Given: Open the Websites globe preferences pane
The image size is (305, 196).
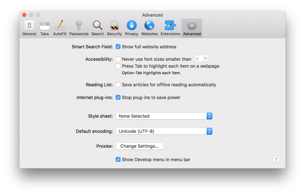Looking at the screenshot, I should [x=149, y=28].
